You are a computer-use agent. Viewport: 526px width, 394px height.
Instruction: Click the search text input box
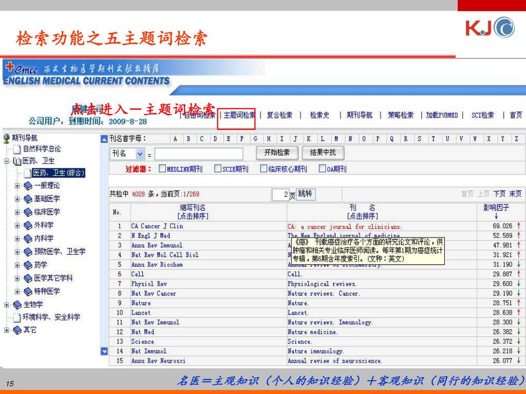199,154
